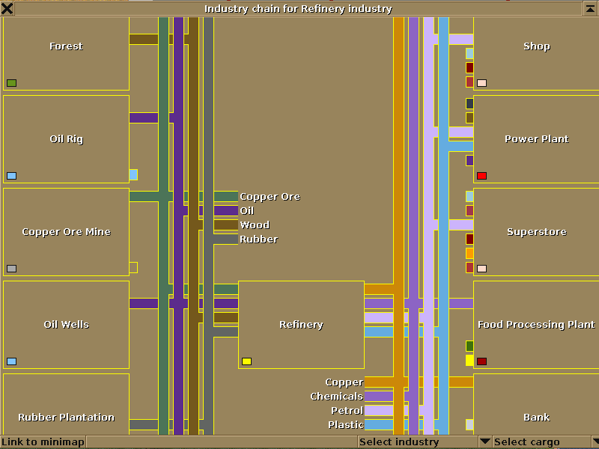This screenshot has width=599, height=449.
Task: Click the orange cargo square beside Superstore
Action: click(x=469, y=253)
